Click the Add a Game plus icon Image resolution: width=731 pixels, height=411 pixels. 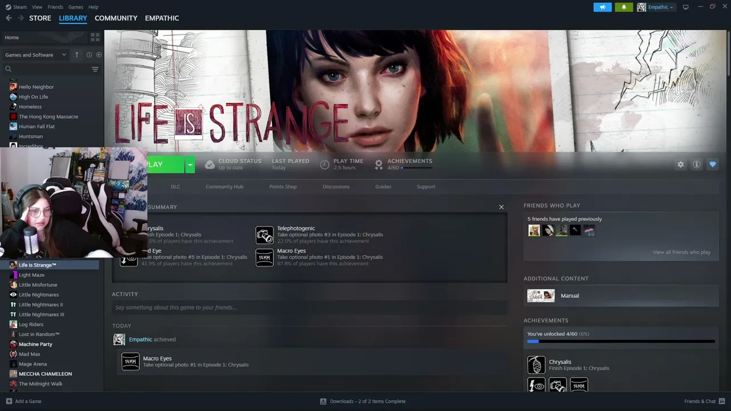tap(9, 401)
